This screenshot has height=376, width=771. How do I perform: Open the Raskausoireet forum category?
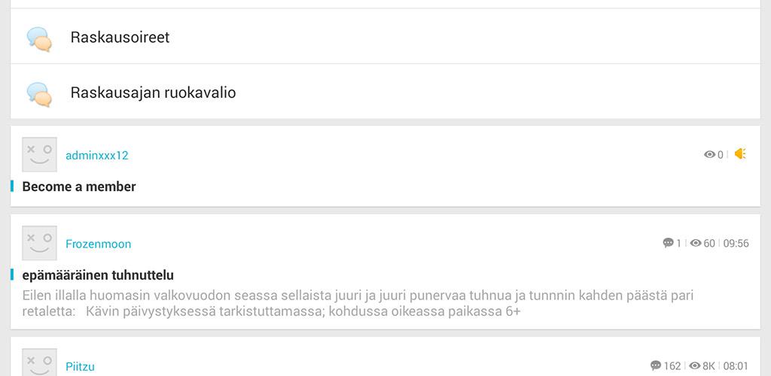point(120,38)
